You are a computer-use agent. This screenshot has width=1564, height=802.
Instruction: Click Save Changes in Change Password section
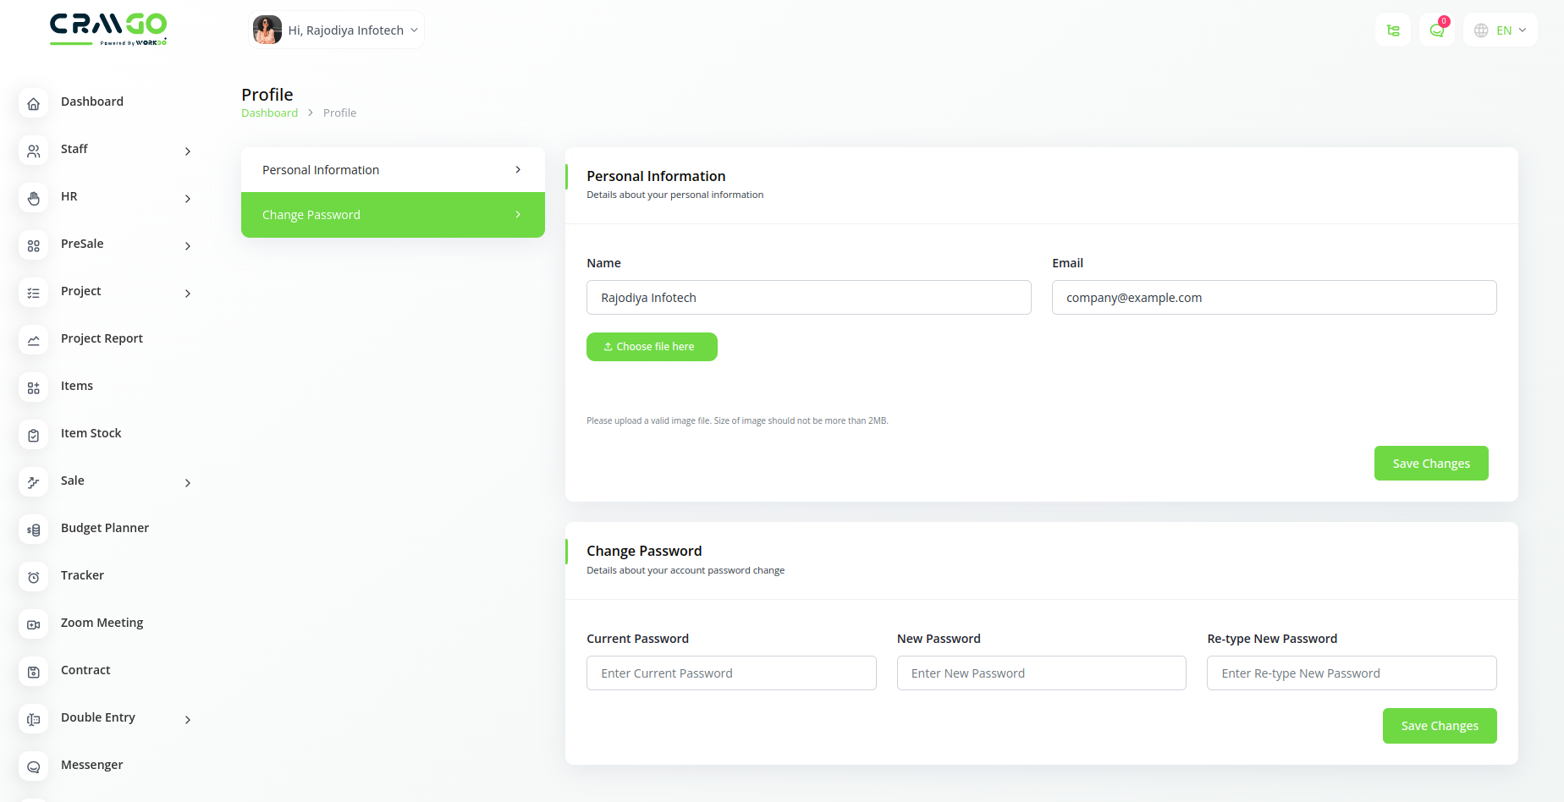1439,726
